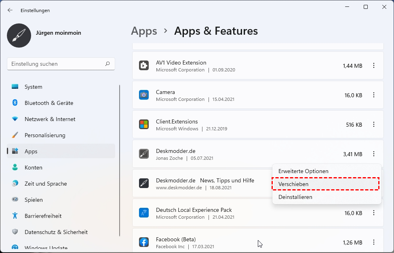394x253 pixels.
Task: Open more options for AV1 Video Extension
Action: 374,65
